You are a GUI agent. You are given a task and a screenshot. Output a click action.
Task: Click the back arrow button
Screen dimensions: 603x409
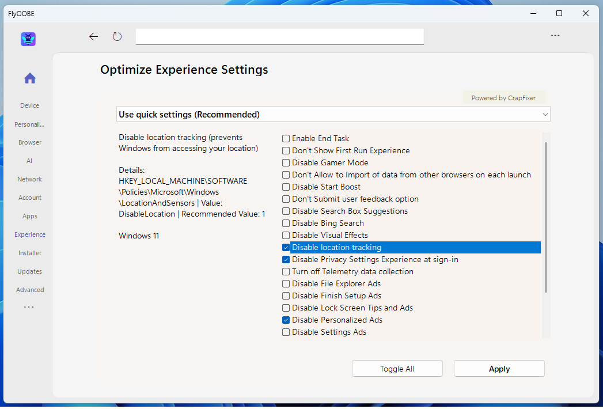94,37
